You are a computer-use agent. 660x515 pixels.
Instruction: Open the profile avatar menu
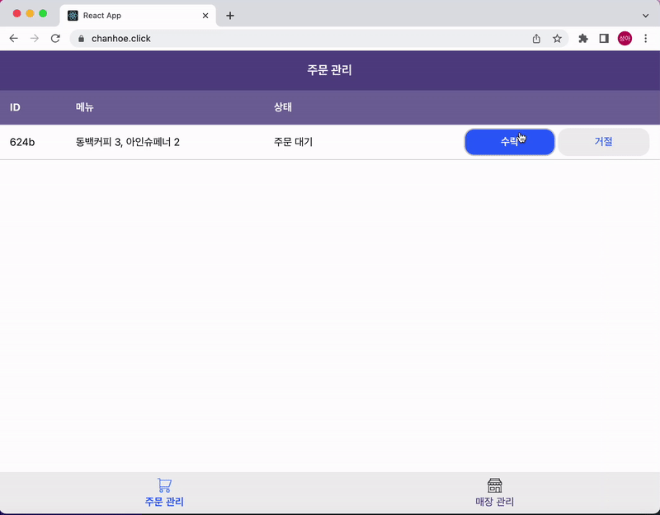(625, 38)
